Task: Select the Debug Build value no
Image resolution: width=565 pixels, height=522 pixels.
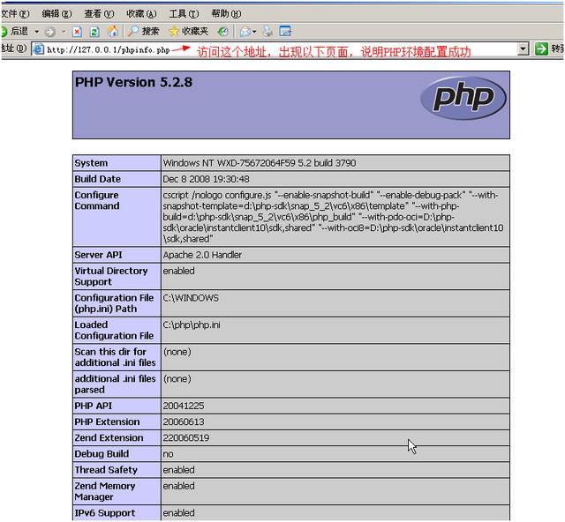Action: coord(168,454)
